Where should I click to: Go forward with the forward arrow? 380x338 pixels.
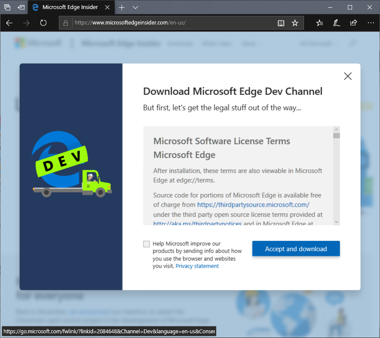tap(26, 23)
